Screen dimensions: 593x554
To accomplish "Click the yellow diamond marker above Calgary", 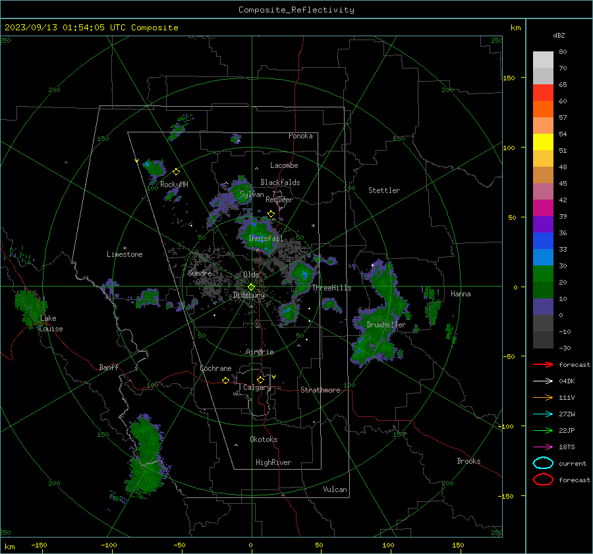I will [x=260, y=379].
